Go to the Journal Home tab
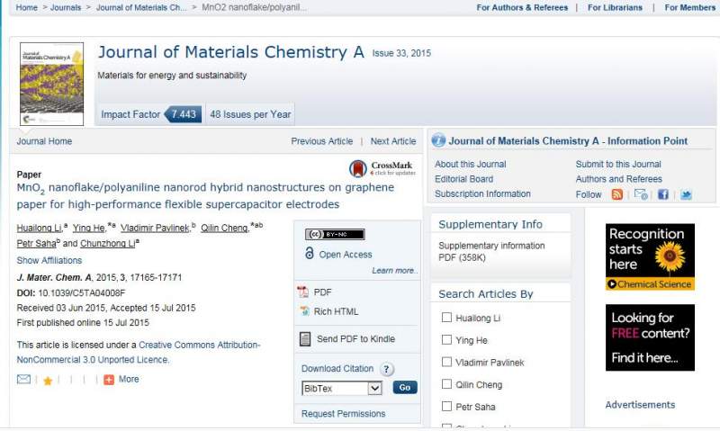This screenshot has height=431, width=720. tap(44, 141)
